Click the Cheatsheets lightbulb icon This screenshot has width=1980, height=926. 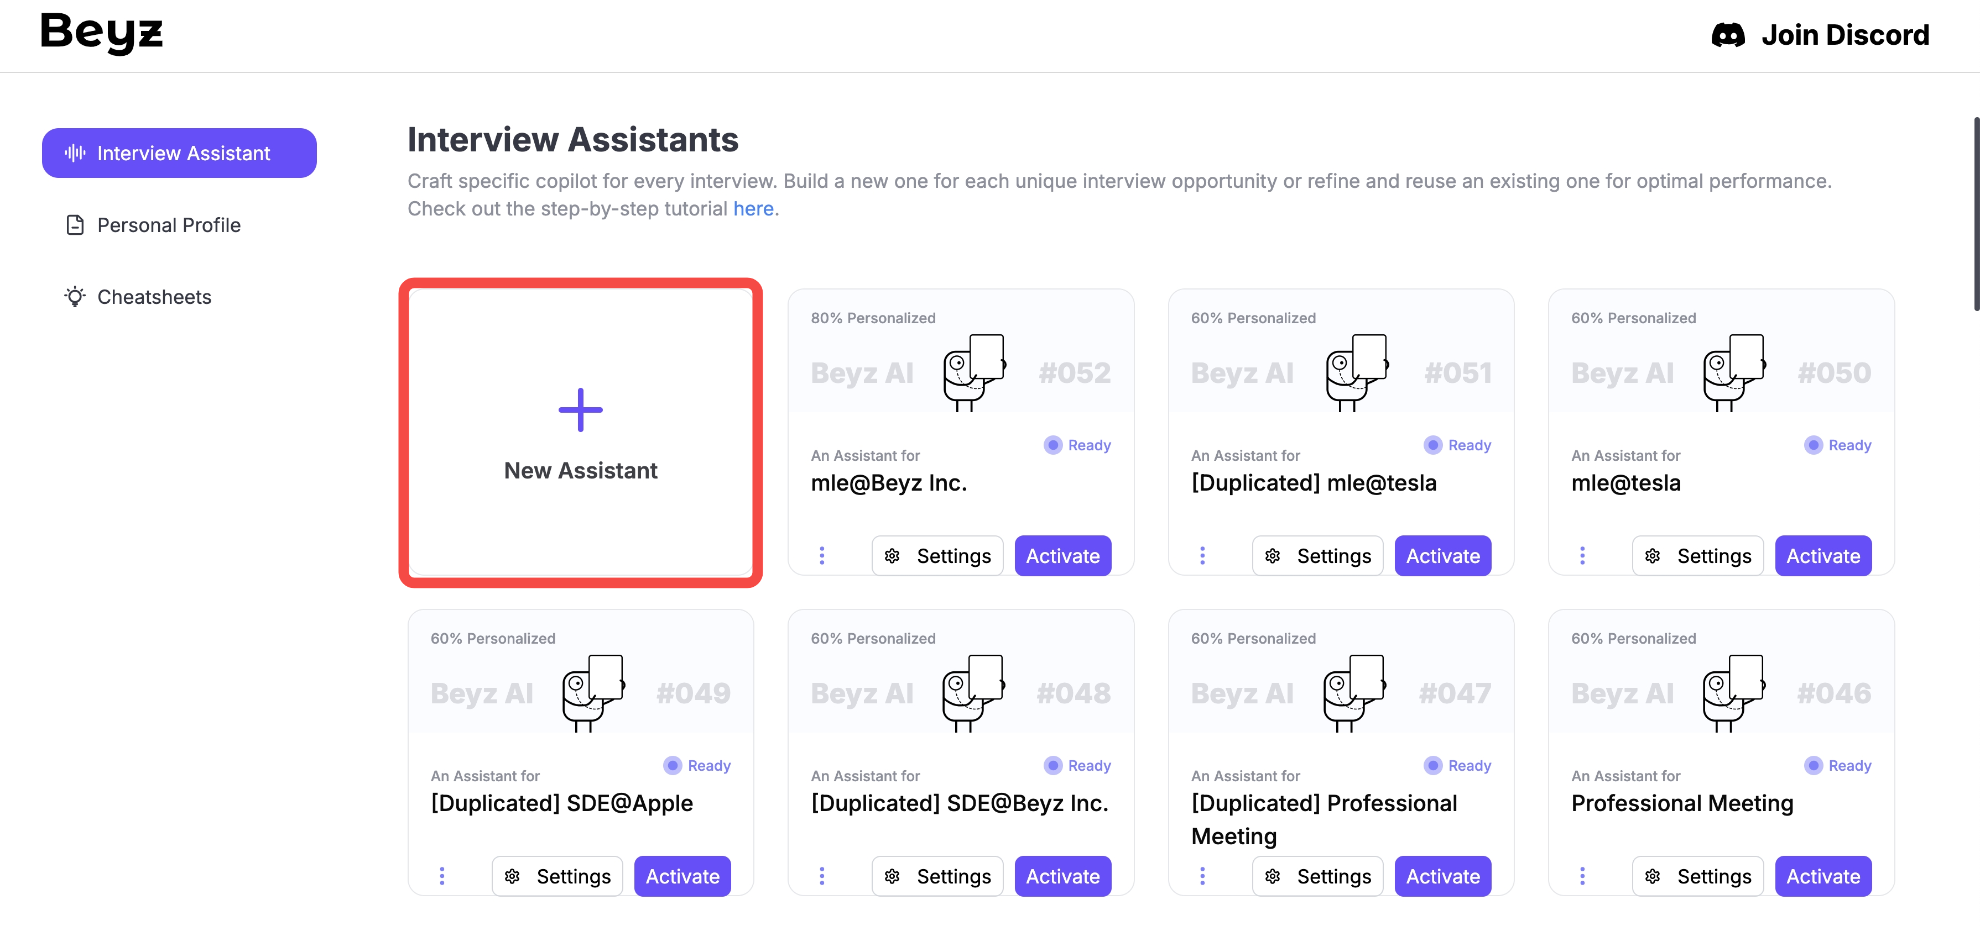(x=75, y=296)
